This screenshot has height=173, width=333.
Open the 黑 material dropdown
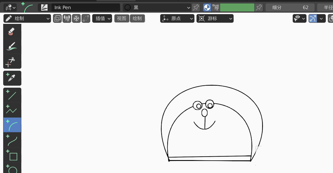point(157,8)
